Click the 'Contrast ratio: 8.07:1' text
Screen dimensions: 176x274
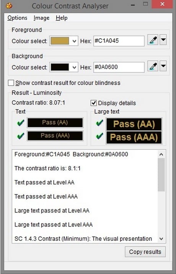click(x=38, y=103)
